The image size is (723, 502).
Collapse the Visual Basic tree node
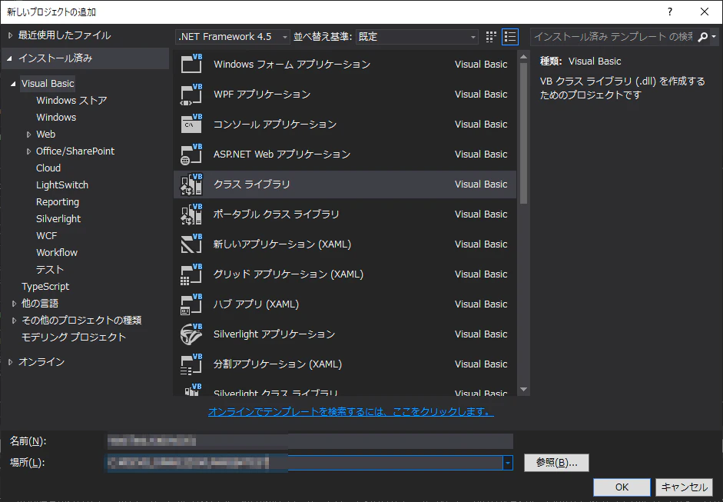click(13, 84)
